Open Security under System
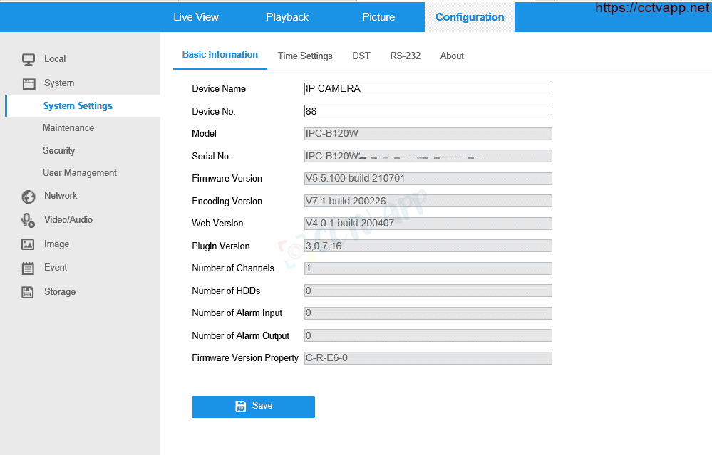Viewport: 712px width, 455px height. (58, 150)
